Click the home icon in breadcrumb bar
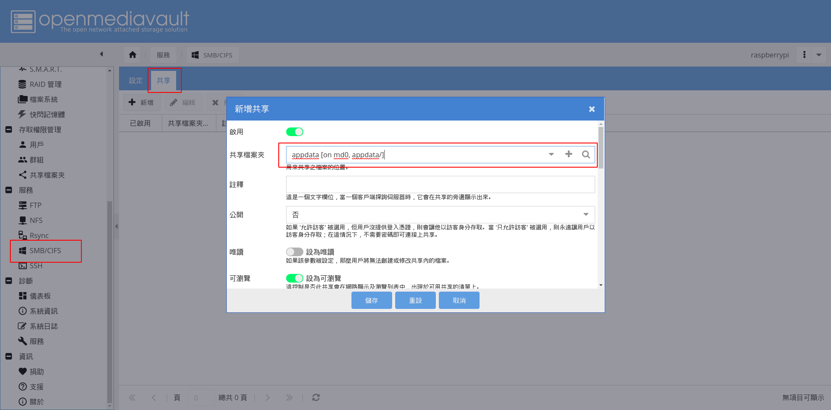 click(132, 55)
